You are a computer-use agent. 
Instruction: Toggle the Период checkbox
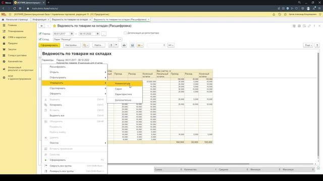point(40,34)
